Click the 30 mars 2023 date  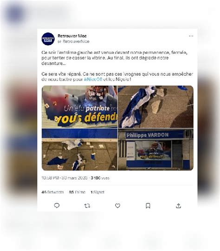click(75, 178)
